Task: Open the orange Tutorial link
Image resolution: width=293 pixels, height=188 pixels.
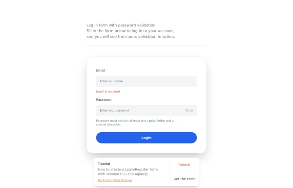Action: coord(184,165)
